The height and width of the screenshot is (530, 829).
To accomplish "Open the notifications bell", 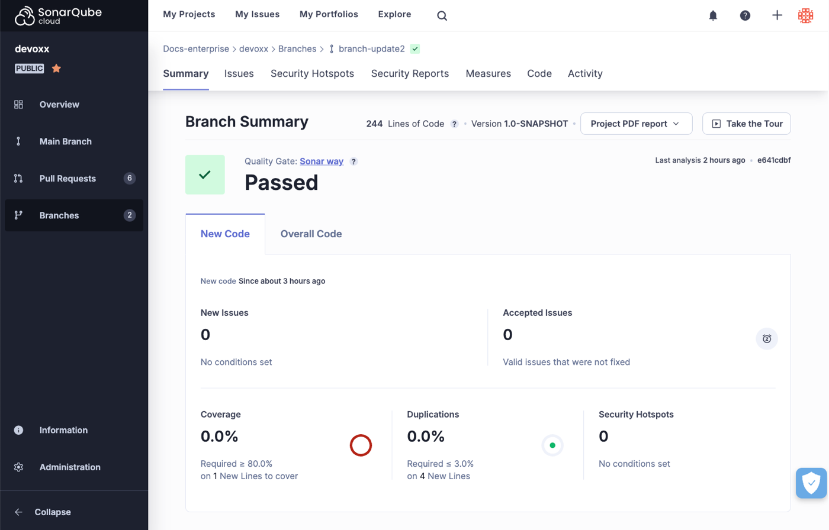I will point(713,16).
